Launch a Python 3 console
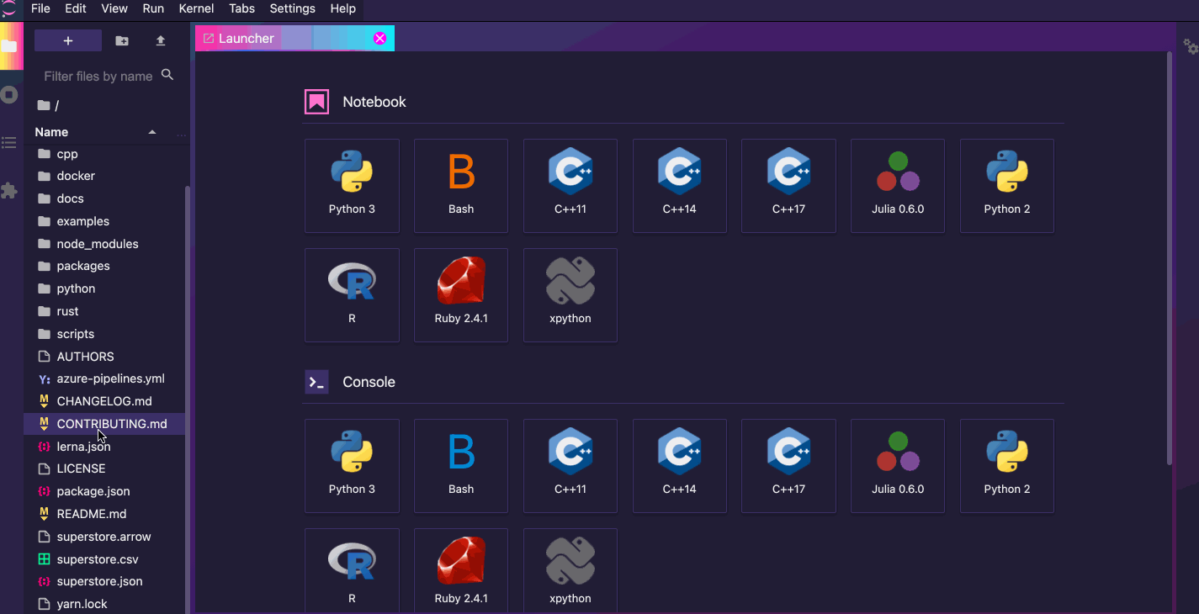The height and width of the screenshot is (614, 1199). point(352,466)
